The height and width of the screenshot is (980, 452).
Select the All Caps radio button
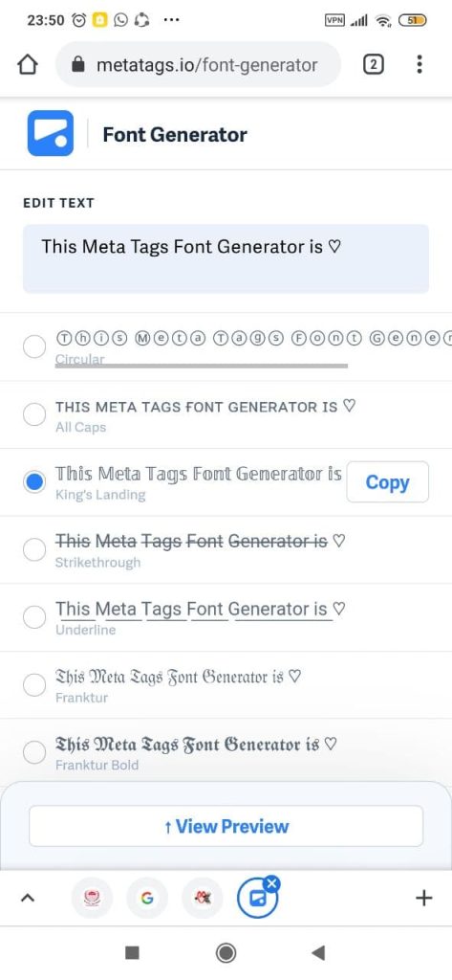coord(34,413)
